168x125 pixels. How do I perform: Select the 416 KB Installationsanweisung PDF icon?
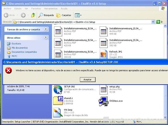pyautogui.click(x=58, y=31)
